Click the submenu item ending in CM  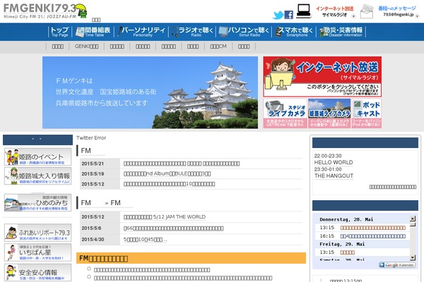point(218,47)
